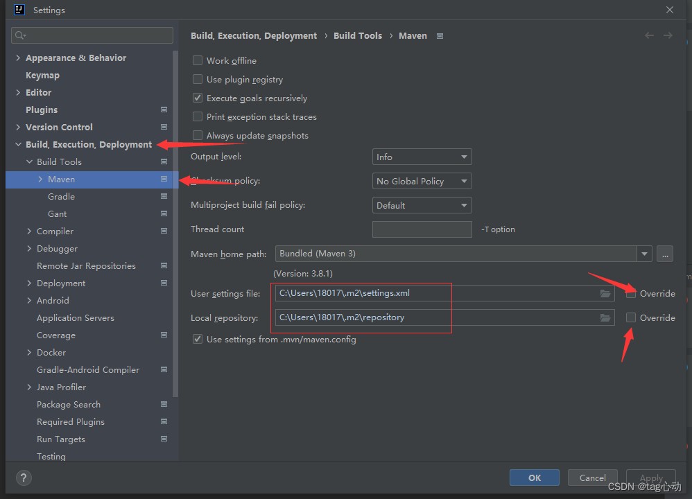The width and height of the screenshot is (692, 499).
Task: Click the project-level icon beside Remote Jar Repositories
Action: click(164, 265)
